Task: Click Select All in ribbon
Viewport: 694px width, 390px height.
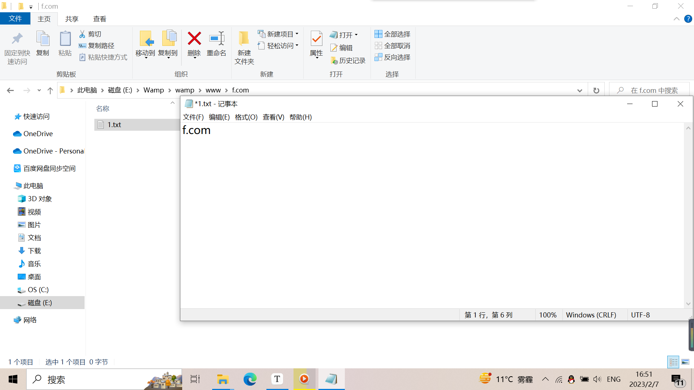Action: 393,34
